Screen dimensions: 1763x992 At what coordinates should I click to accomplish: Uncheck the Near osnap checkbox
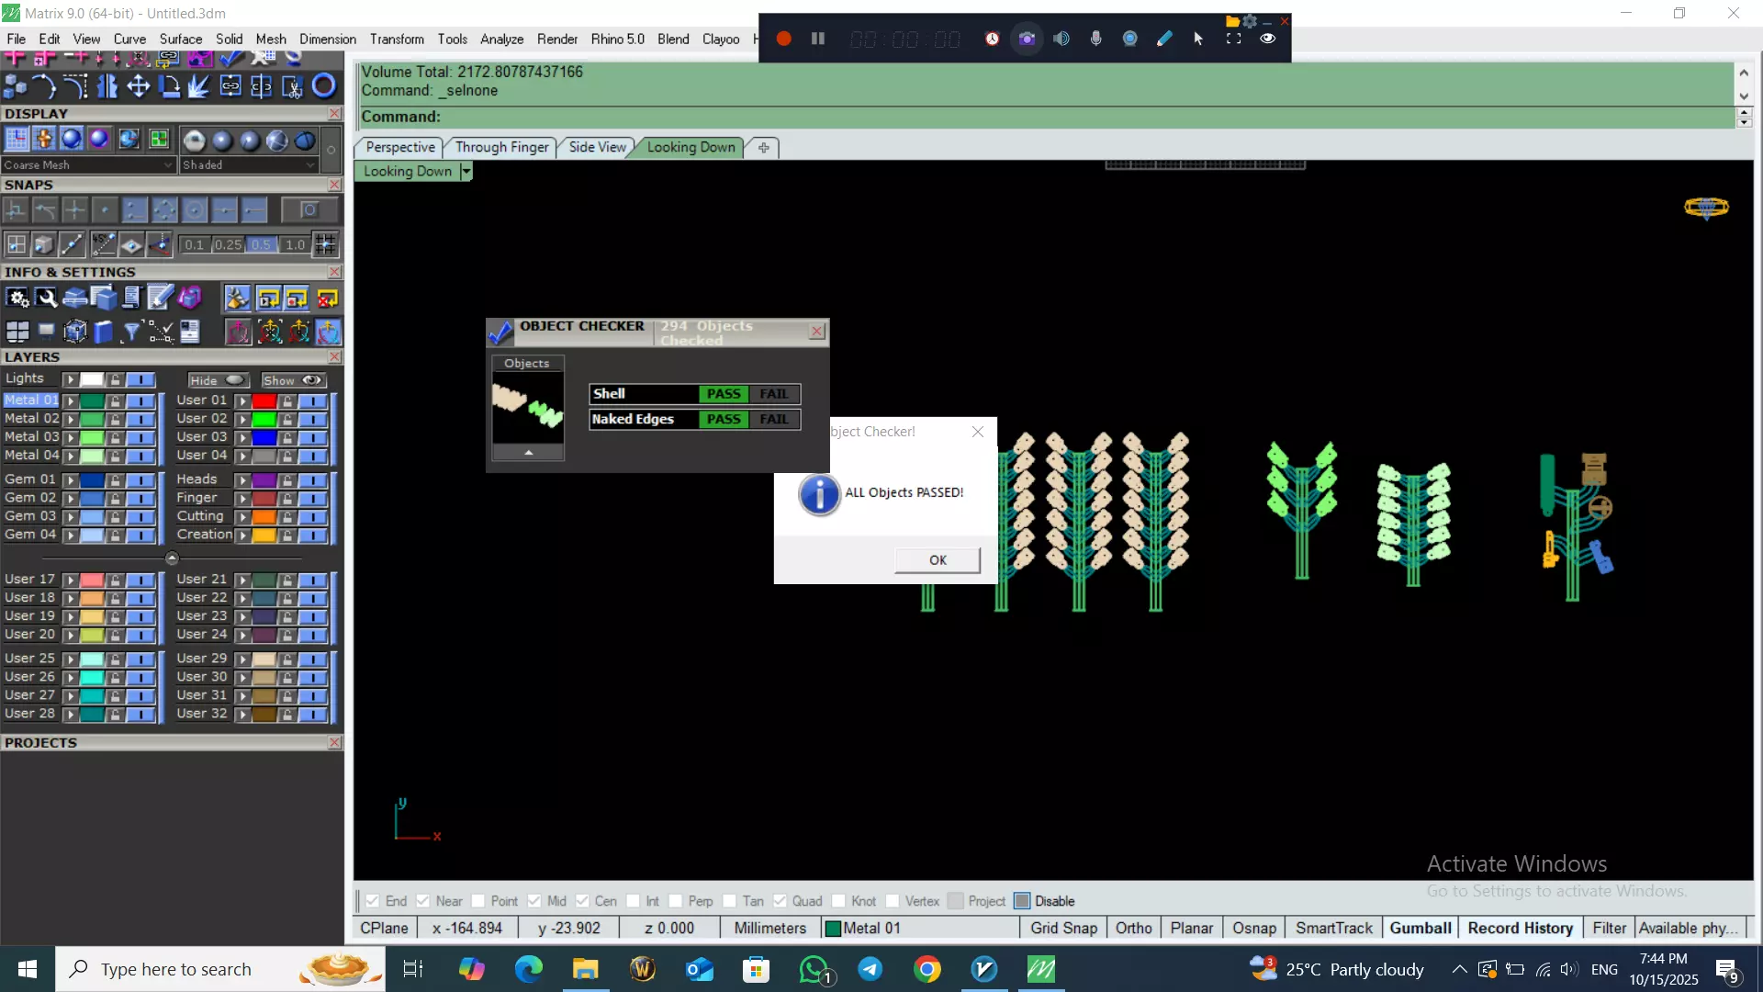coord(422,901)
